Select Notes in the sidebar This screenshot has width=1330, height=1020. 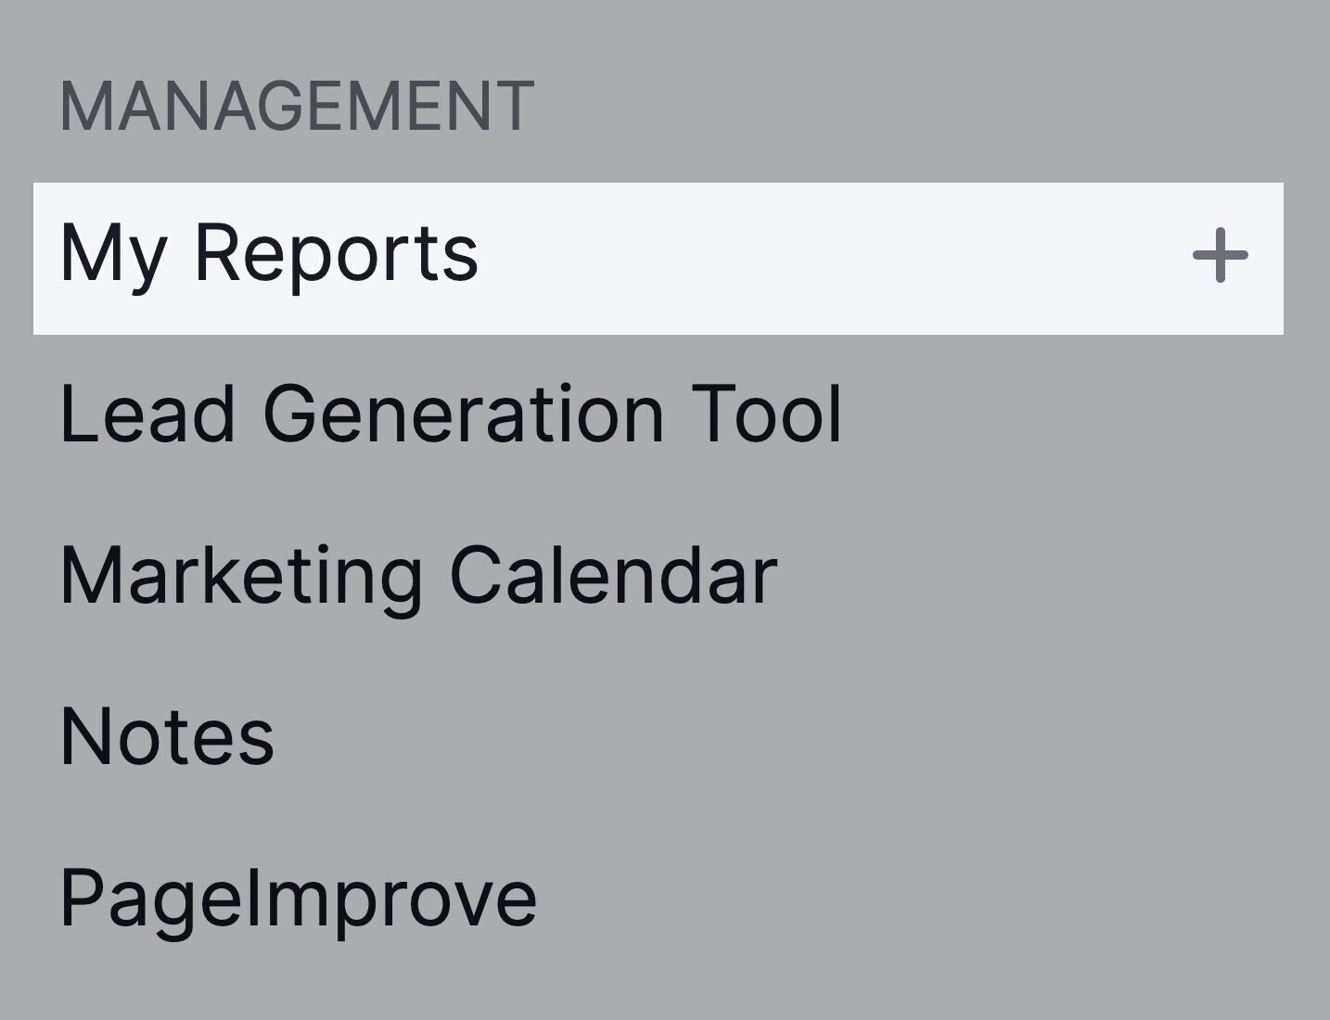167,737
